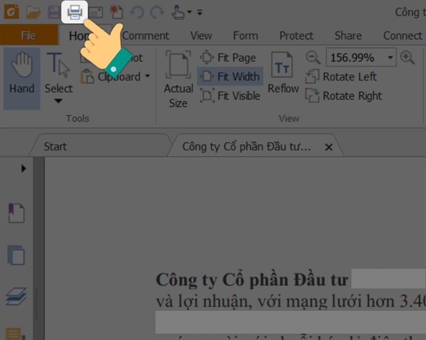Viewport: 426px width, 340px height.
Task: Set zoom to Actual Size
Action: click(178, 80)
